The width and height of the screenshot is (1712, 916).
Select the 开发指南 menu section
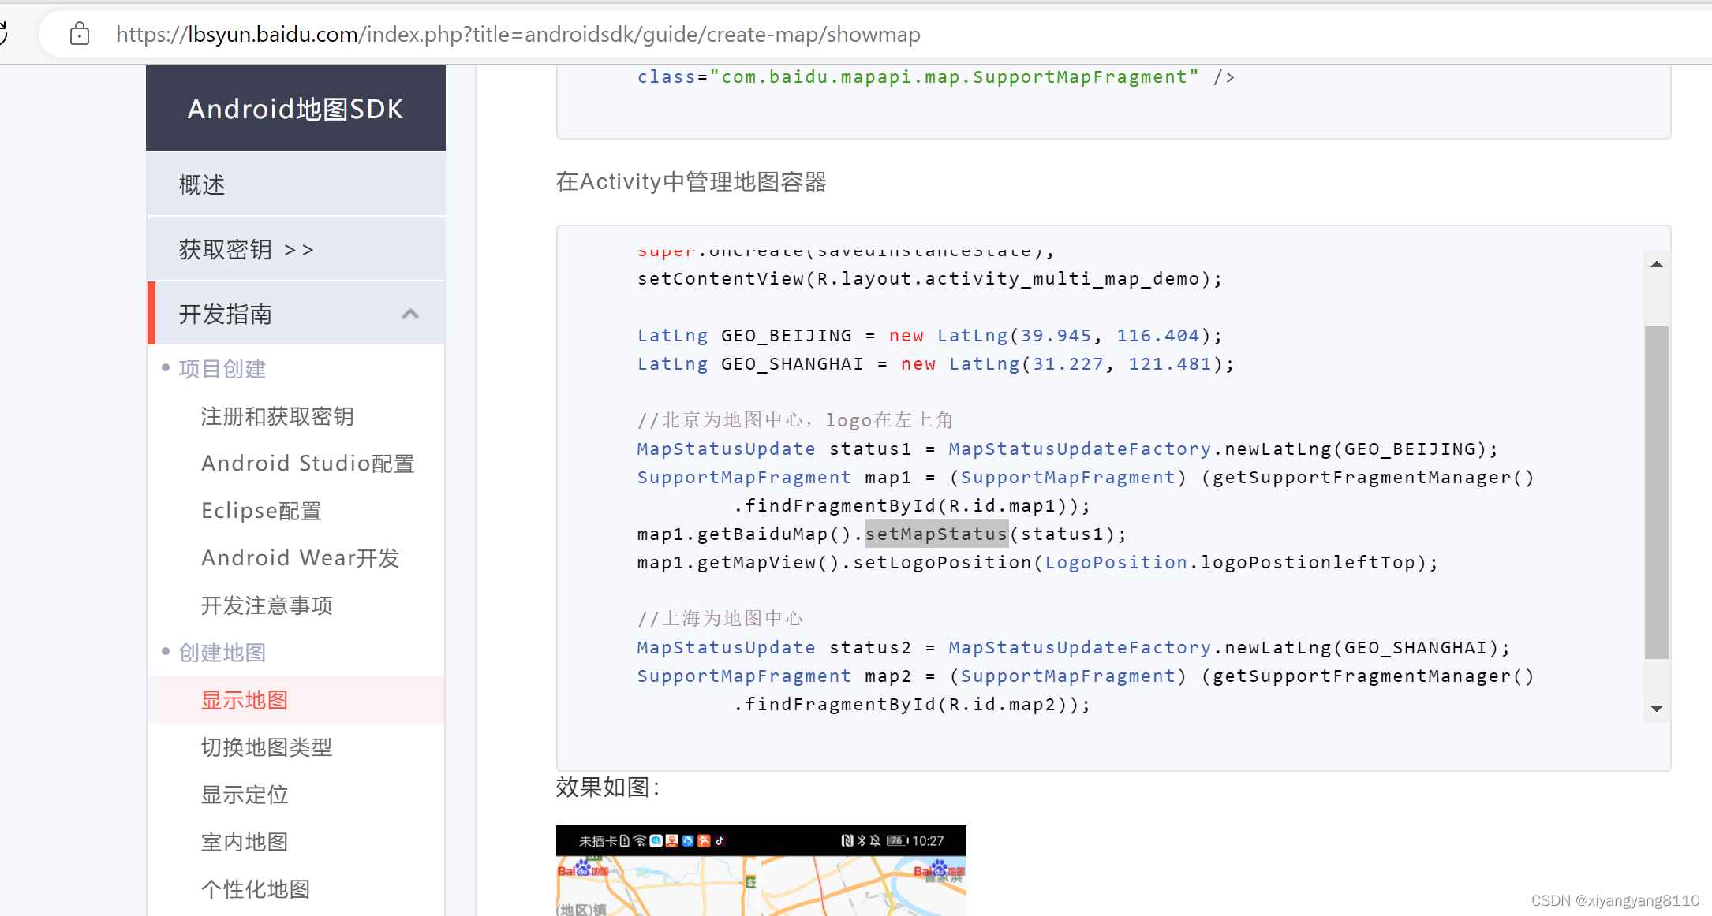[296, 314]
